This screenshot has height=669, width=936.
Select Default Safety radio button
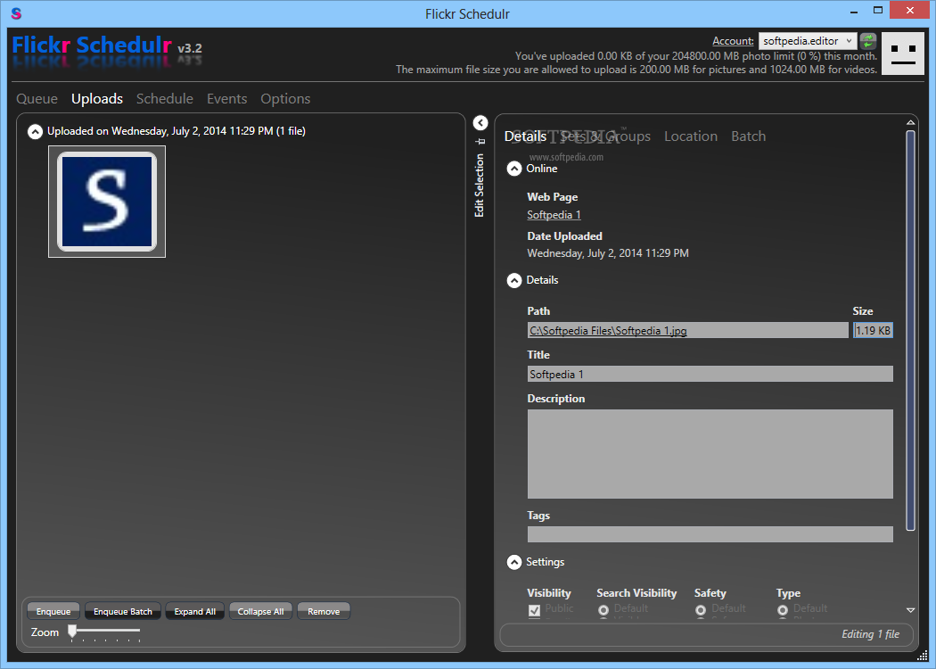coord(701,610)
